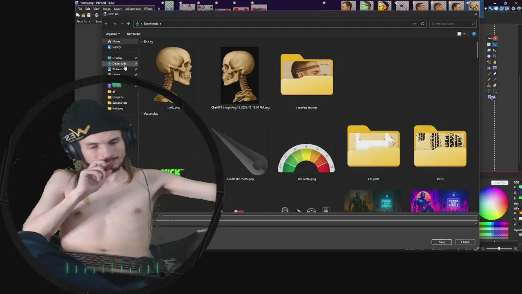This screenshot has height=294, width=522.
Task: Select the Gradient tool
Action: (x=495, y=68)
